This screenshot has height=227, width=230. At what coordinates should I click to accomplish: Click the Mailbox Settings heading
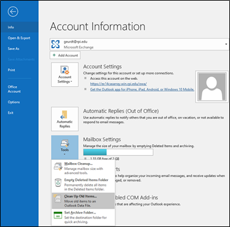(102, 140)
